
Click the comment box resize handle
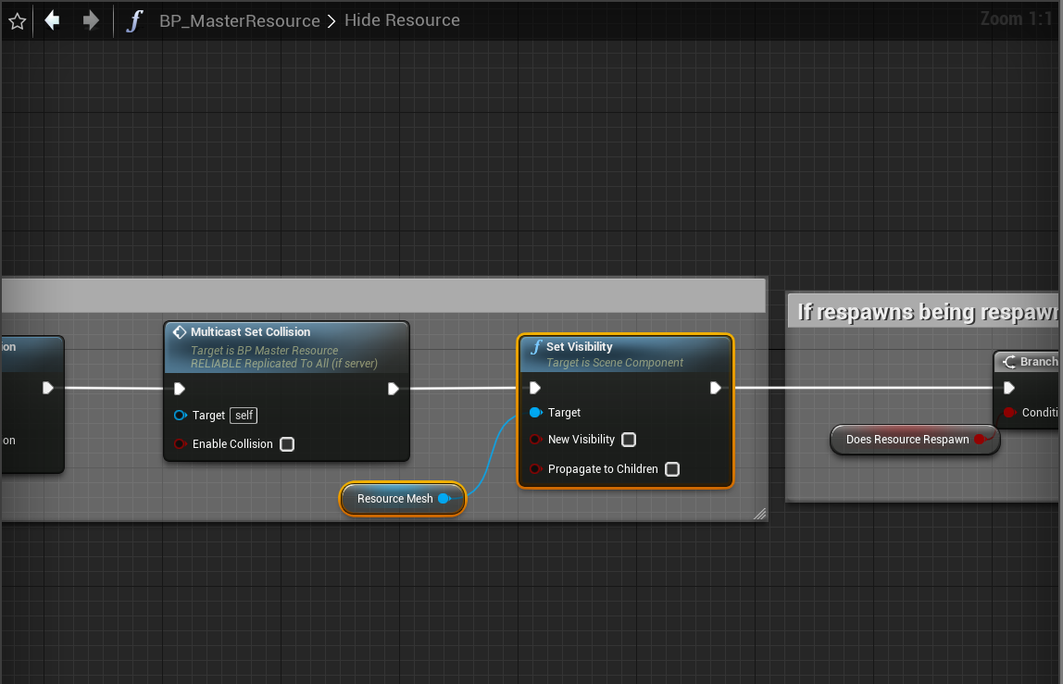click(x=760, y=514)
